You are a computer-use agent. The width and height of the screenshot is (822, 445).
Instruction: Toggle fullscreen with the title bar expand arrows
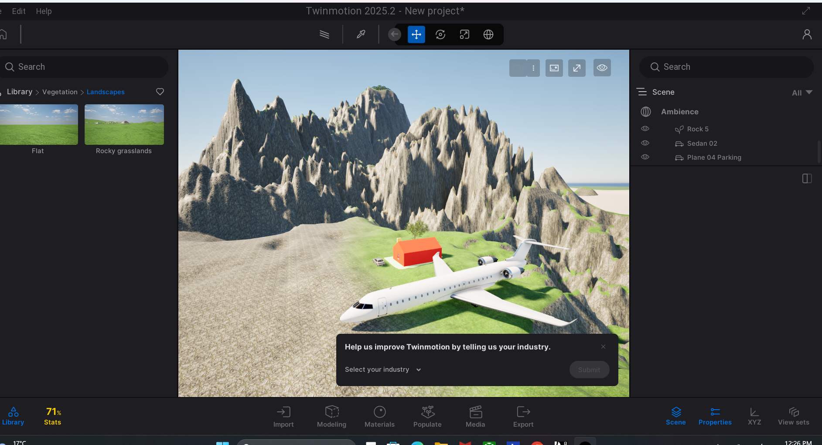point(806,11)
